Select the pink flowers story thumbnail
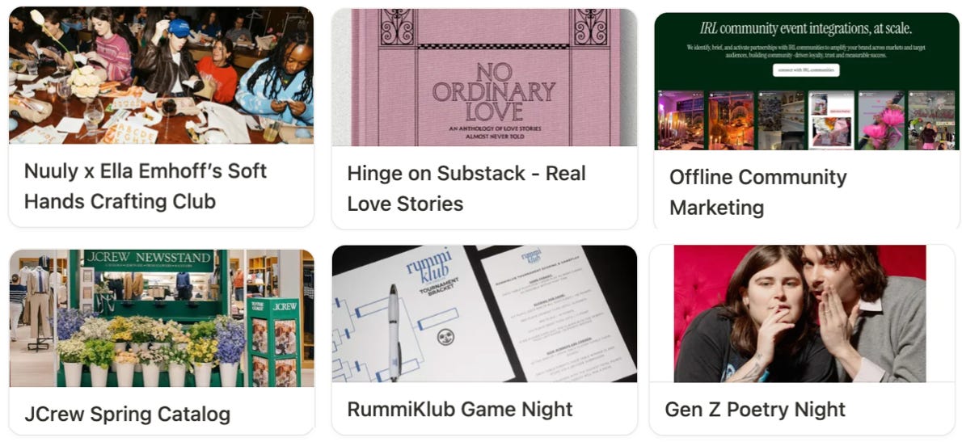Viewport: 962px width, 446px height. coord(881,120)
